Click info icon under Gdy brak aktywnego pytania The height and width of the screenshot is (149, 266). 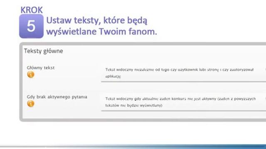point(31,103)
